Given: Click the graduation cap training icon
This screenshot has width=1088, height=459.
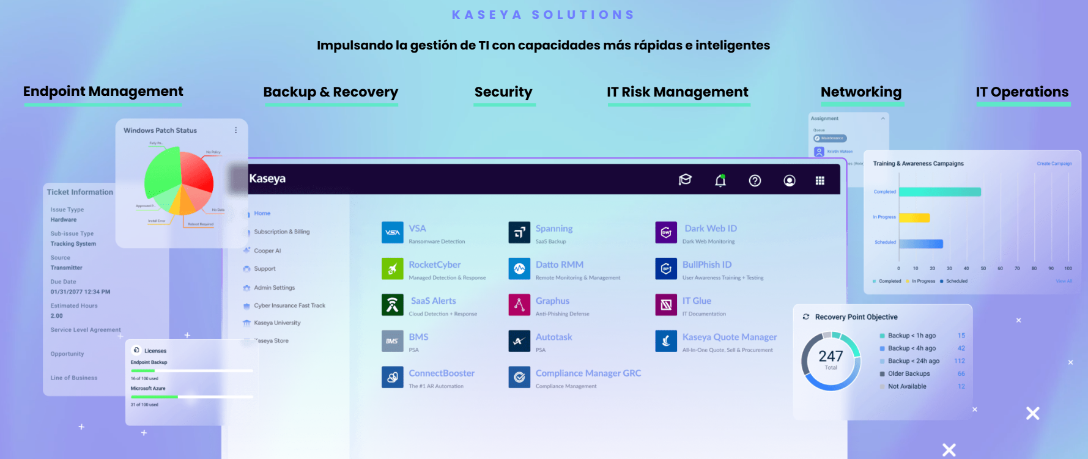Looking at the screenshot, I should click(x=685, y=180).
